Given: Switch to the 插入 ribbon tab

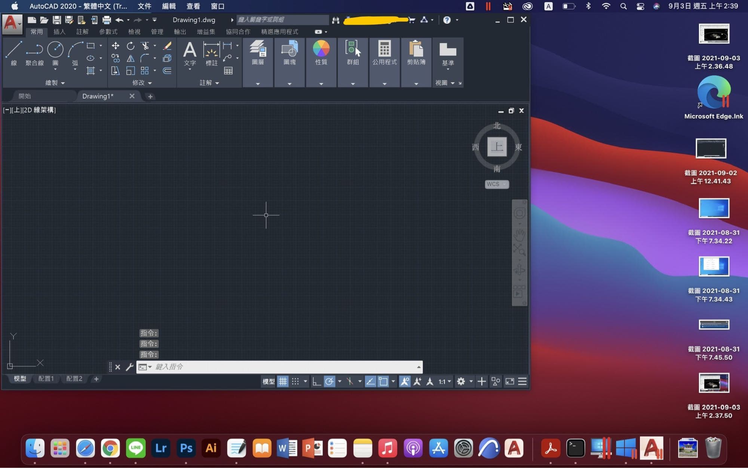Looking at the screenshot, I should tap(59, 32).
